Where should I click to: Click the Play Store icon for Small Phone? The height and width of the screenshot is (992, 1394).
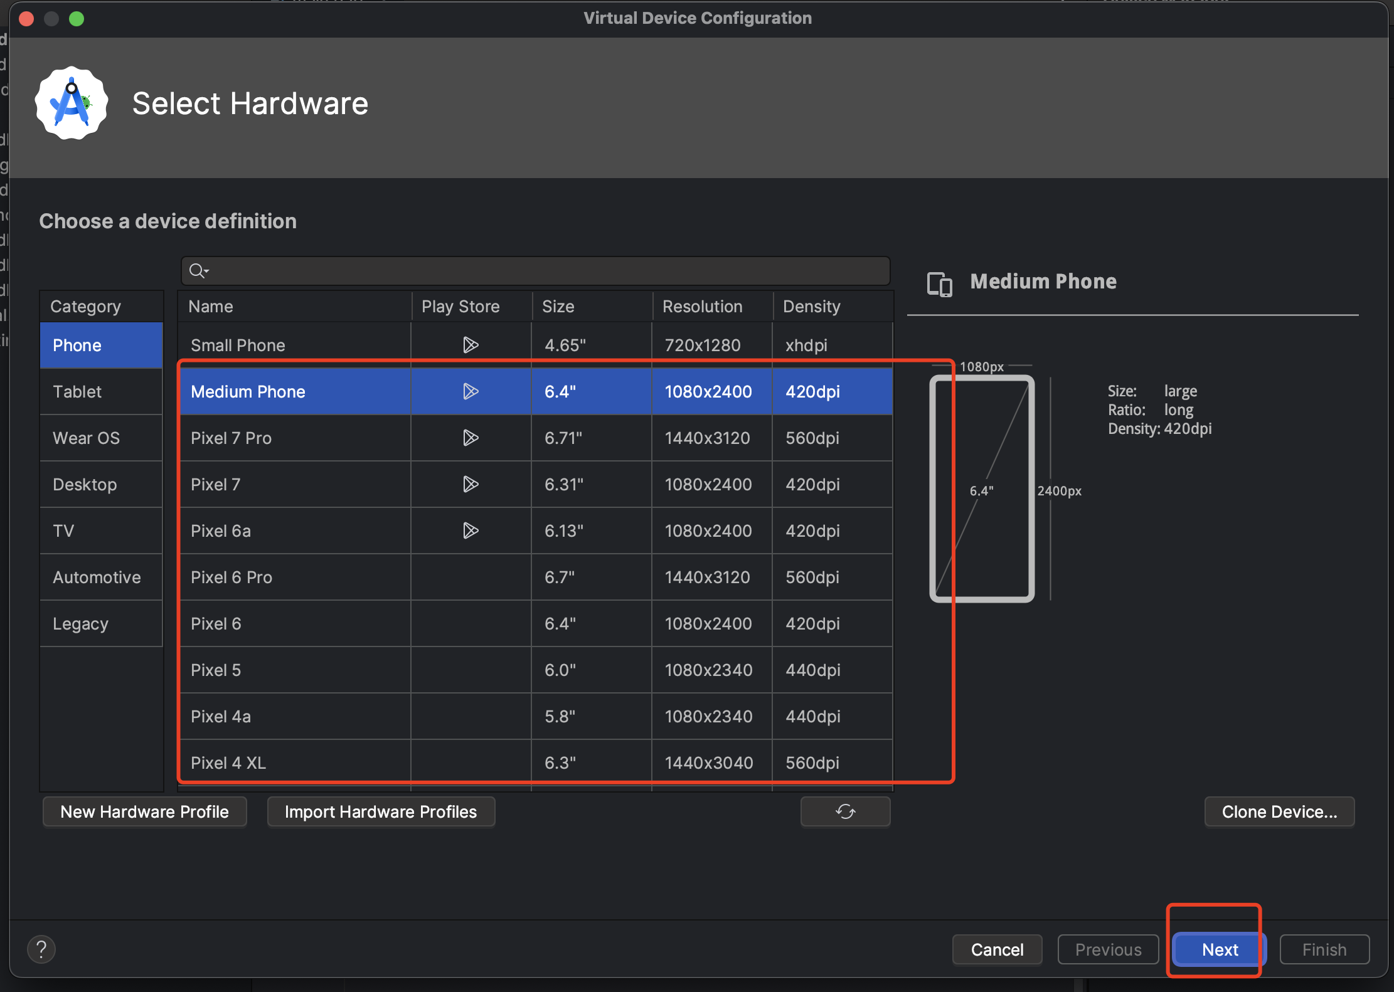[471, 345]
